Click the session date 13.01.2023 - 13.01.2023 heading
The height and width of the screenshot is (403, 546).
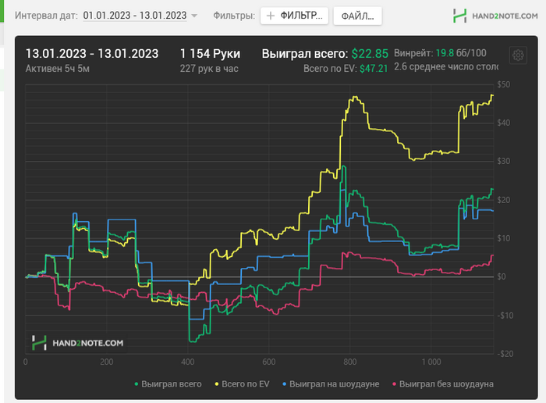point(92,54)
